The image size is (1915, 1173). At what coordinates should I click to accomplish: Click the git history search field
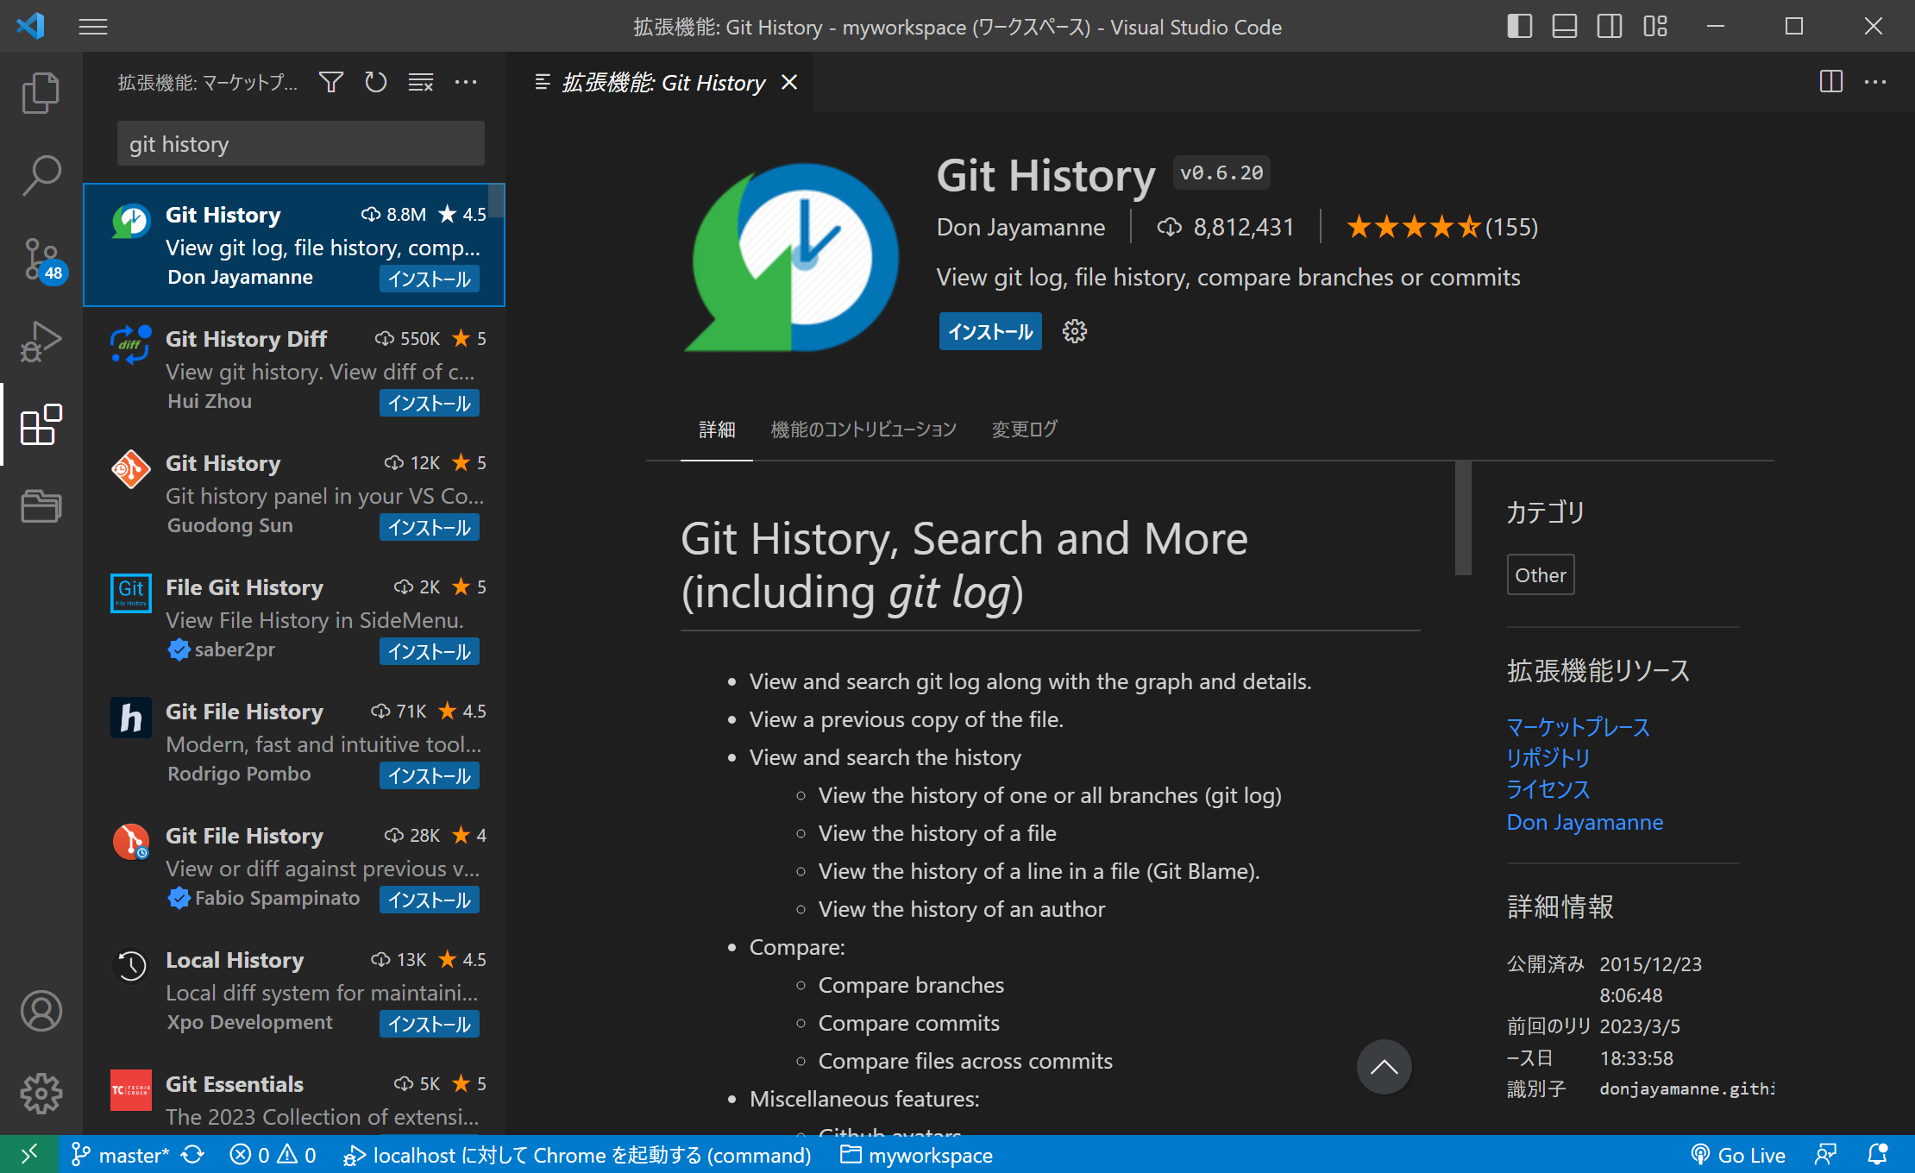click(300, 143)
